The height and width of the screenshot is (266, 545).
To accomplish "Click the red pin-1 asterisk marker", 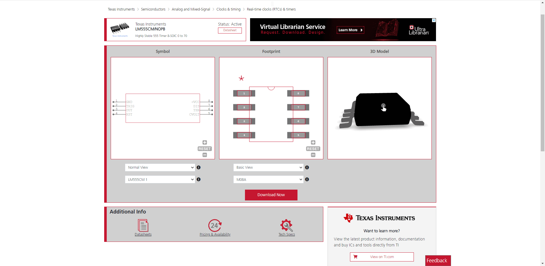I will pyautogui.click(x=241, y=78).
